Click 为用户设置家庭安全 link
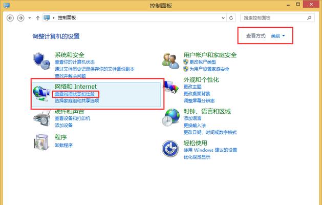322x205 pixels. pos(209,69)
